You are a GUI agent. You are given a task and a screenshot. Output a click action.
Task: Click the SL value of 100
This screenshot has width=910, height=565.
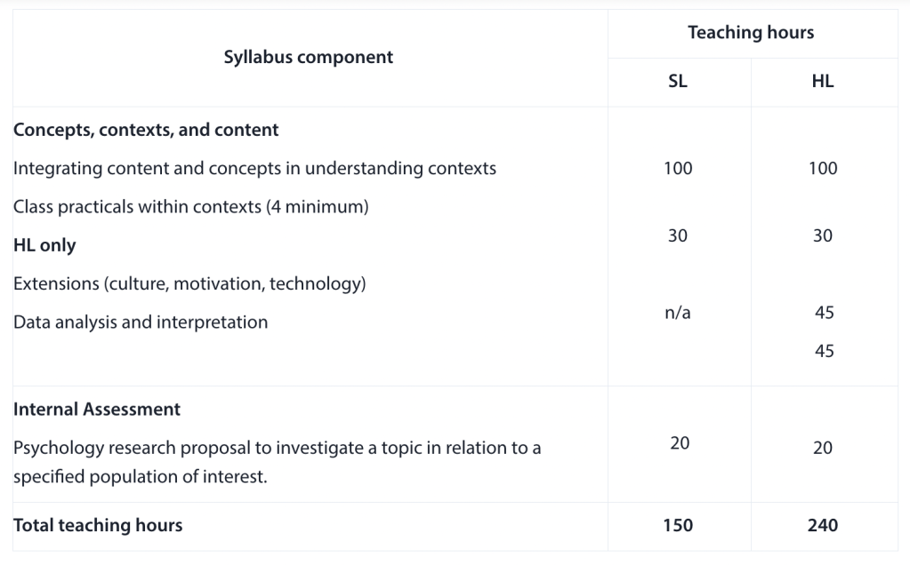tap(678, 168)
